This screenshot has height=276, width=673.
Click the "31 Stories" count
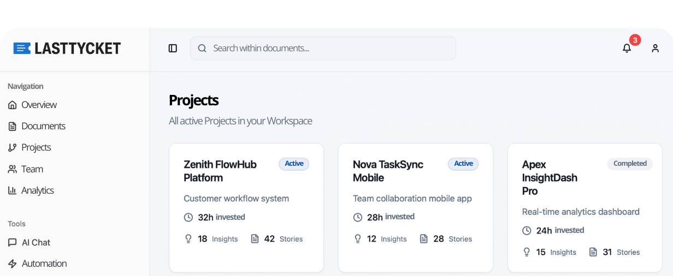(622, 252)
